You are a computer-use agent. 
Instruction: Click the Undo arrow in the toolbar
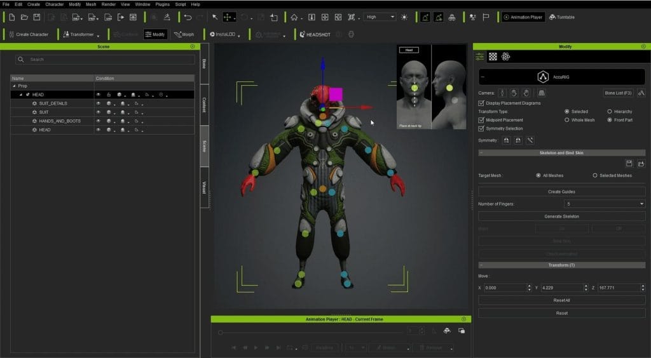click(188, 17)
